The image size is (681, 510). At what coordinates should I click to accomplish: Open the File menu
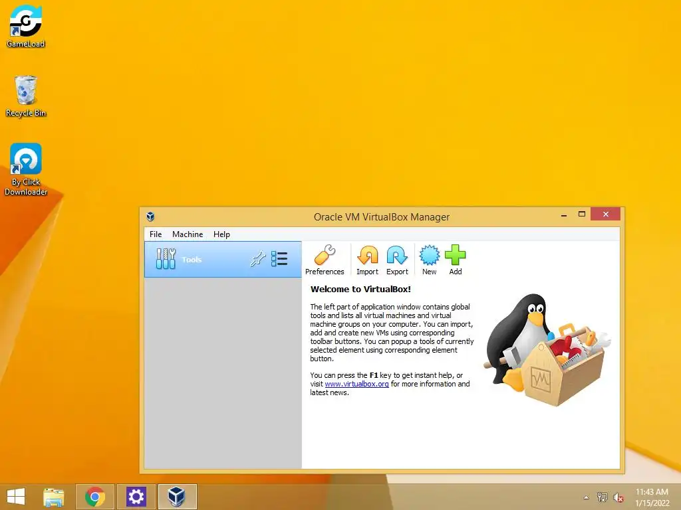tap(156, 234)
